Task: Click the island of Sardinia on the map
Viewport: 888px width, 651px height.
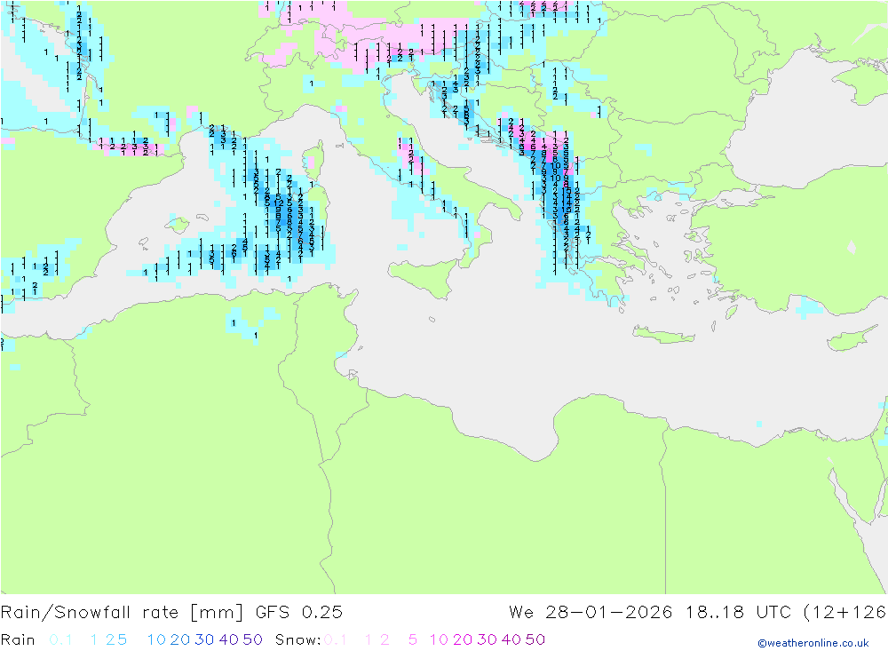Action: [313, 214]
